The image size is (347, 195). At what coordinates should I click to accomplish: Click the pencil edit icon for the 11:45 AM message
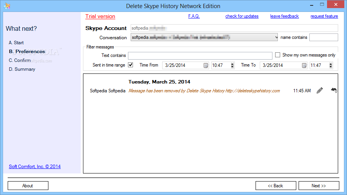pos(320,90)
